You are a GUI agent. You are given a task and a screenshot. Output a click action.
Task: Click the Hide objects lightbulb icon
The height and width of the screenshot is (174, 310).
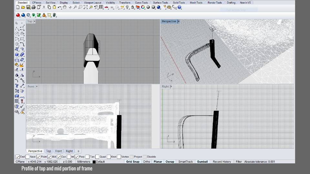pos(128,7)
